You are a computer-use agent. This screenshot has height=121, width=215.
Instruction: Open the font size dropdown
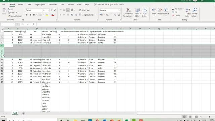(48, 10)
